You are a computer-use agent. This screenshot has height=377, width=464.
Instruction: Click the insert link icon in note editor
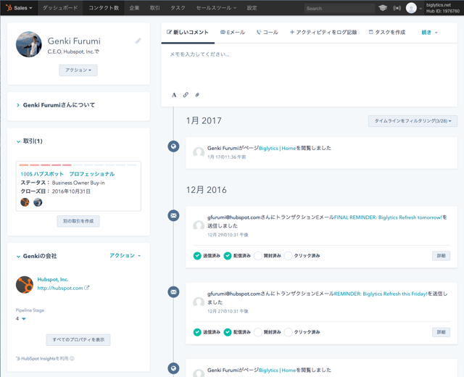coord(186,95)
